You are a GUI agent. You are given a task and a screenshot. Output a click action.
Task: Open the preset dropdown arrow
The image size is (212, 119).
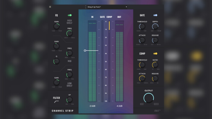click(x=126, y=7)
